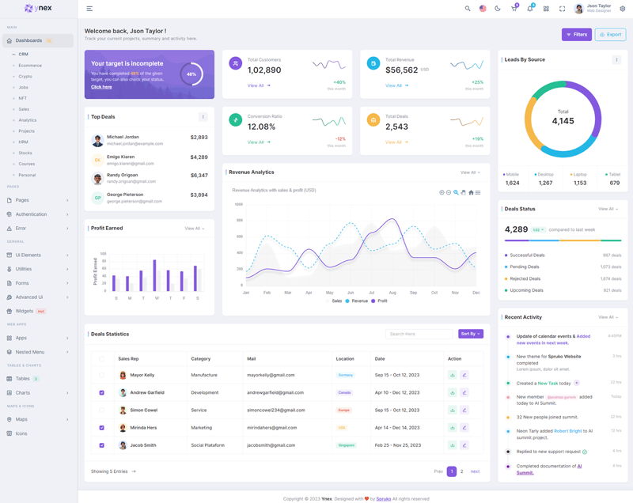The height and width of the screenshot is (503, 633).
Task: Click the Filters button
Action: (576, 35)
